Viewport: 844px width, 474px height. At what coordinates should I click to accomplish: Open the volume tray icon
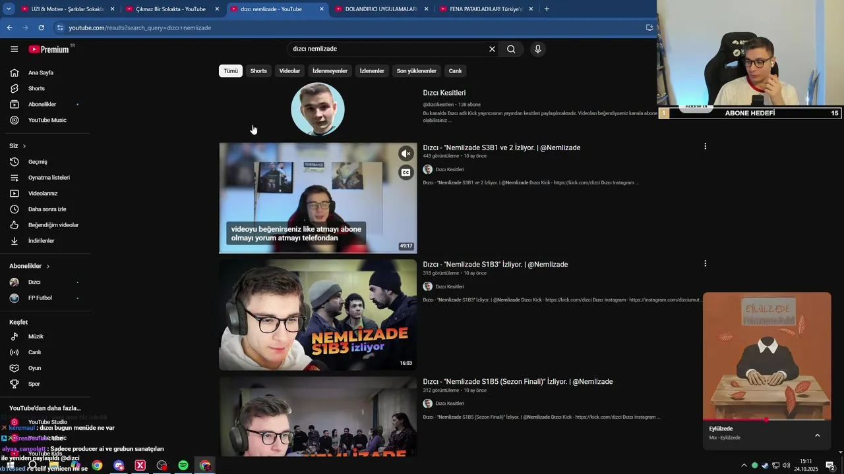786,465
